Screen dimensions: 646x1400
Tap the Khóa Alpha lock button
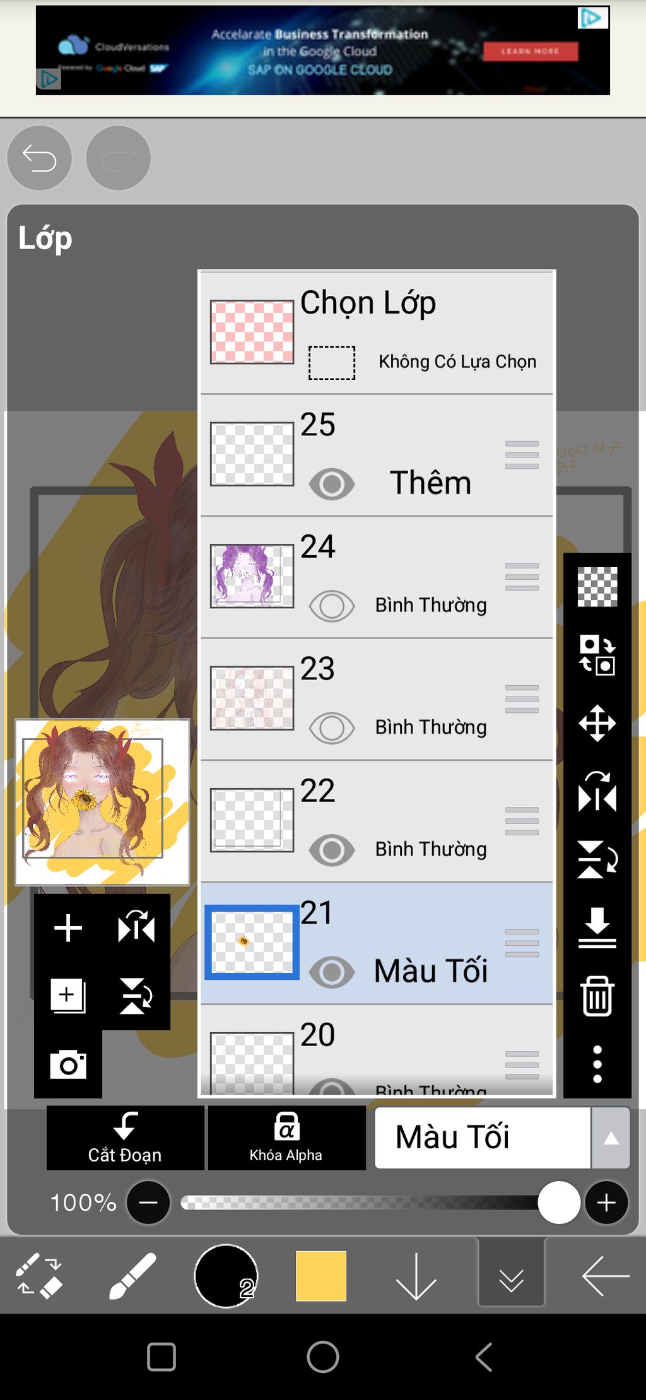click(x=286, y=1138)
